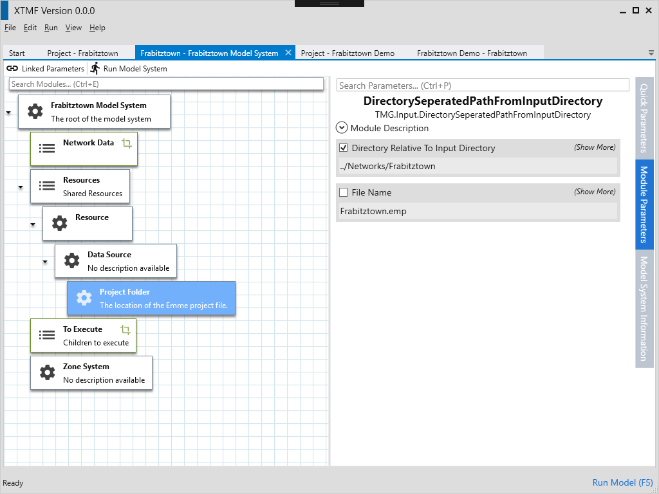This screenshot has height=494, width=659.
Task: Enable the File Name checkbox
Action: [x=344, y=192]
